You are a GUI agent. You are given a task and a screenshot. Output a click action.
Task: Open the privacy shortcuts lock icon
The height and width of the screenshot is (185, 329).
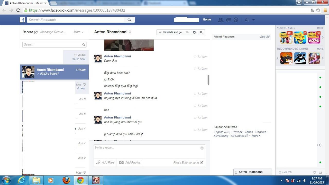pos(247,20)
